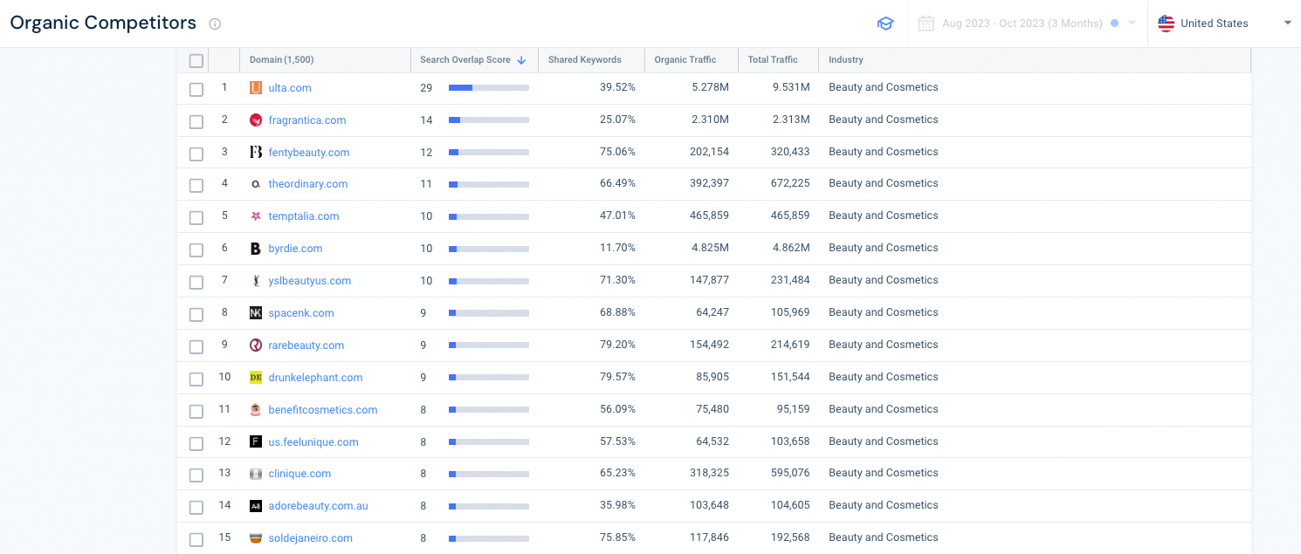Image resolution: width=1301 pixels, height=554 pixels.
Task: Click fragrantica.com search overlap score bar
Action: pos(489,120)
